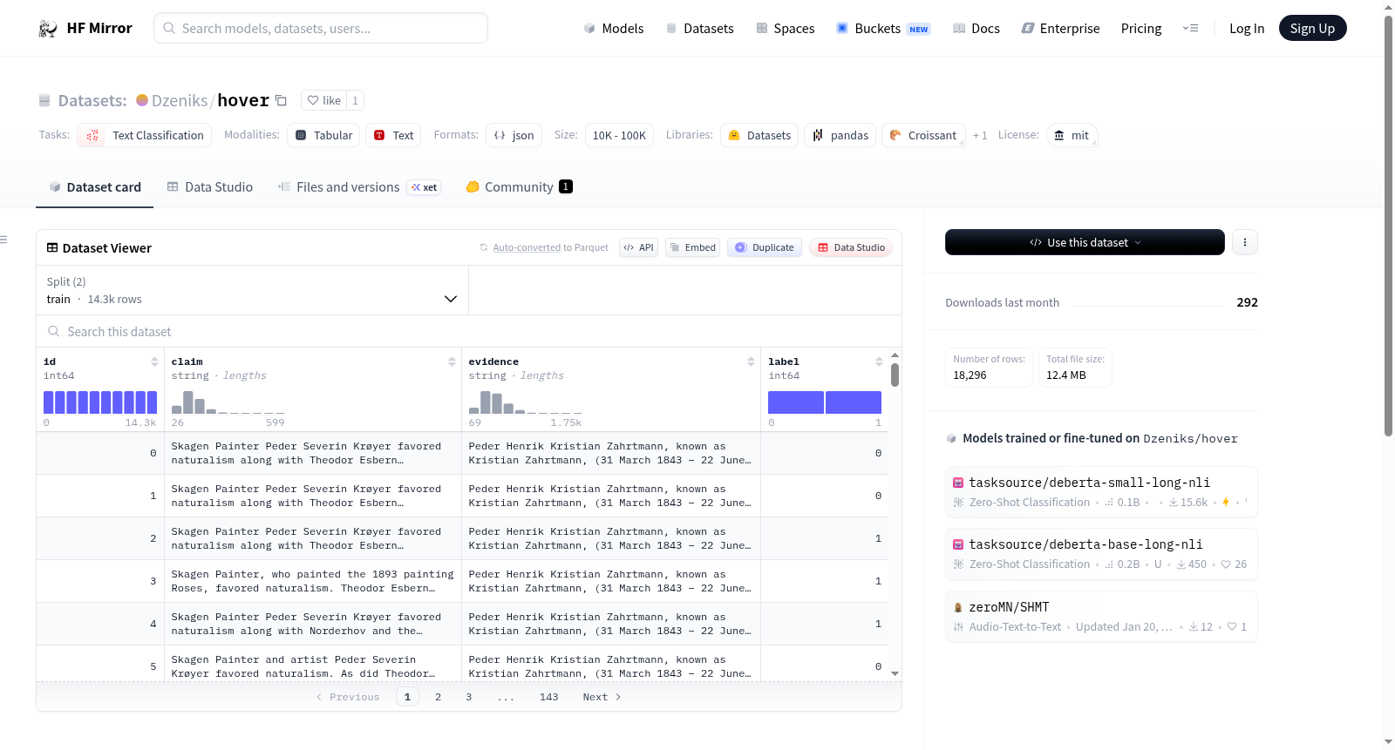1395x750 pixels.
Task: Expand the Split train dropdown
Action: coord(252,290)
